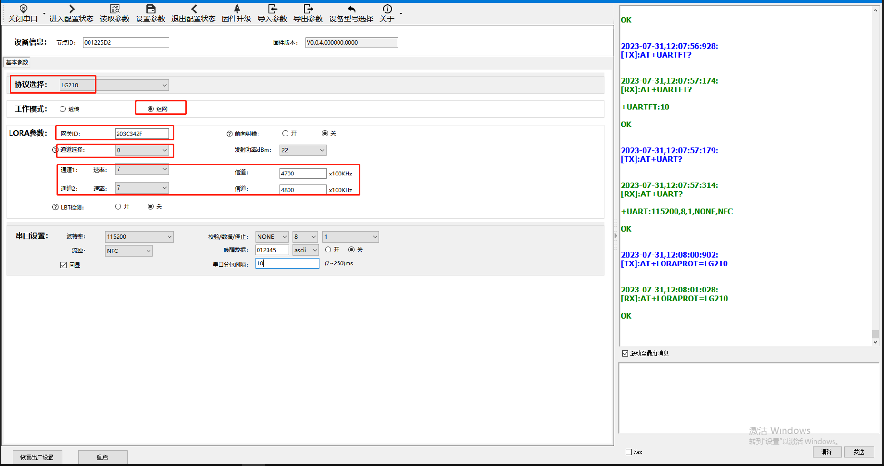Open parity NONE dropdown
The image size is (884, 466).
(272, 236)
